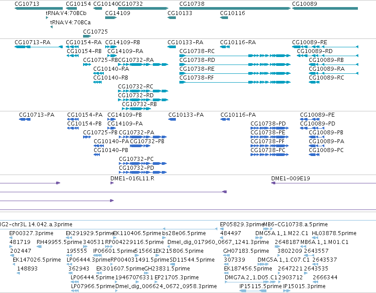Click the CG10732-RD transcript label
Screen dimensions: 376x293
[x=136, y=95]
